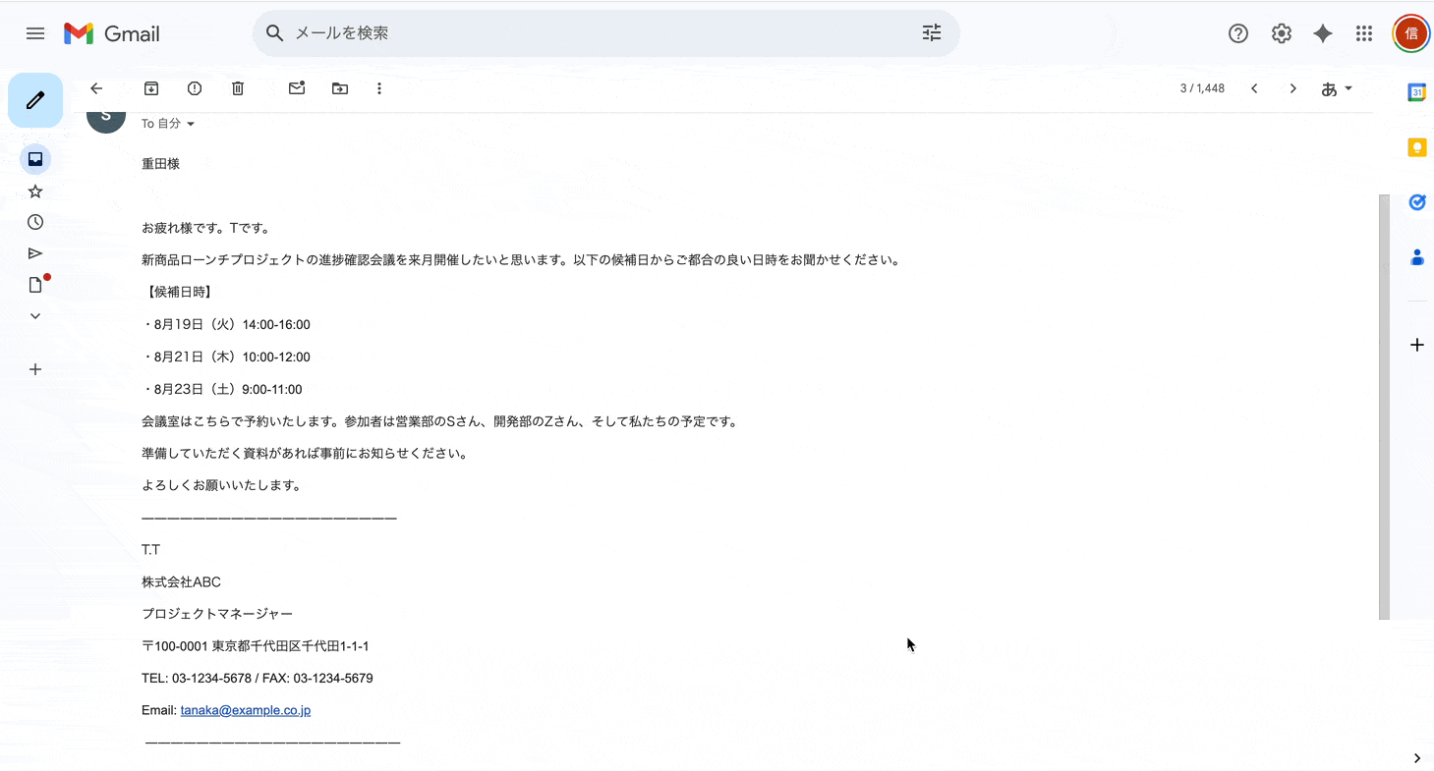Open Google Keep from the side panel
Viewport: 1434px width, 771px height.
[x=1416, y=146]
